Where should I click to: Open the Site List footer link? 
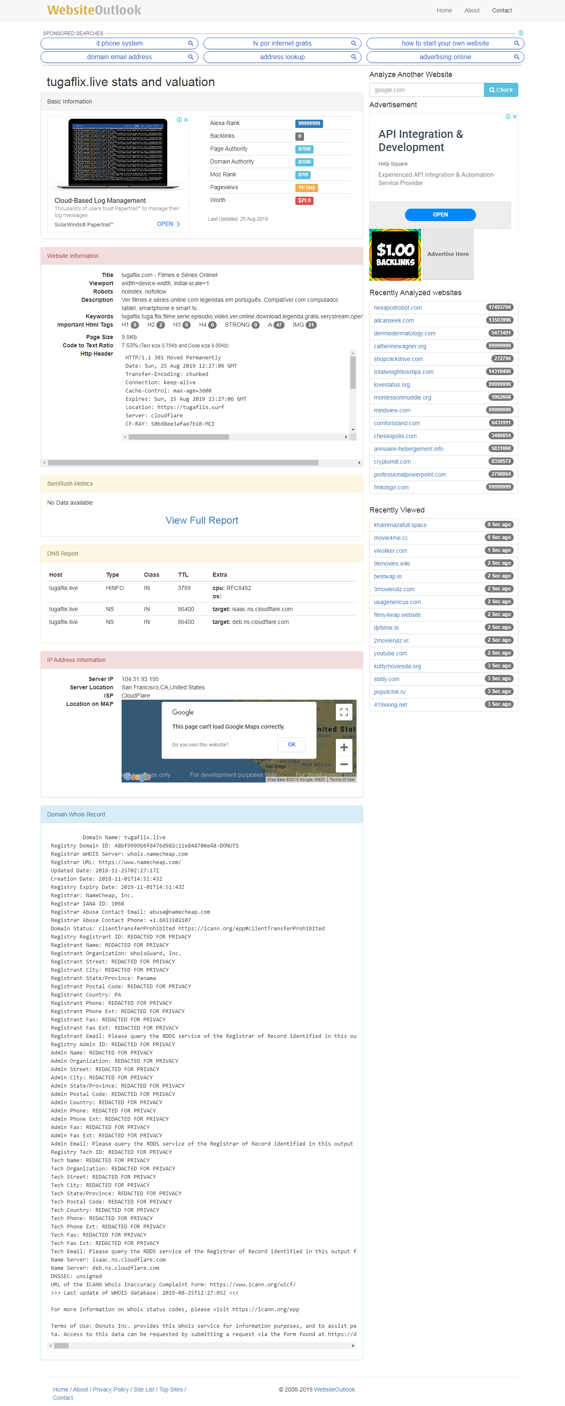tap(144, 1389)
